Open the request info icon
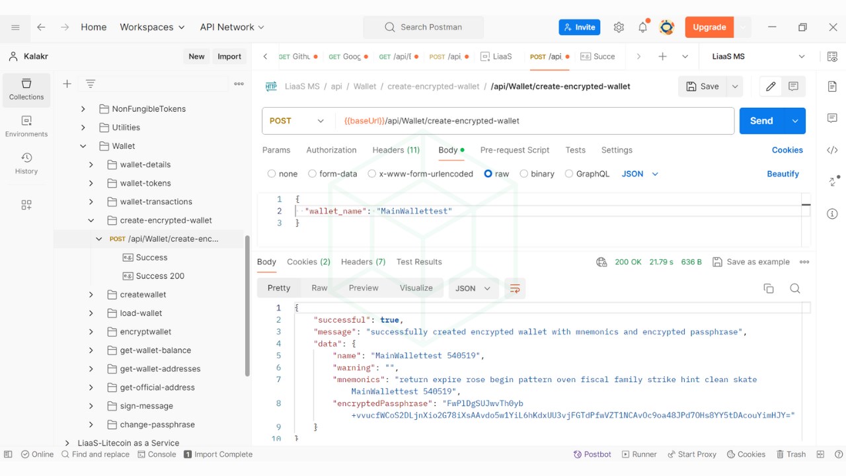Screen dimensions: 846x476 click(832, 214)
